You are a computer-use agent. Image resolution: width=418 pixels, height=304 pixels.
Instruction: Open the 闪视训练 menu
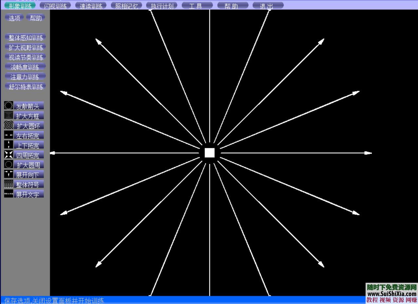click(x=55, y=6)
